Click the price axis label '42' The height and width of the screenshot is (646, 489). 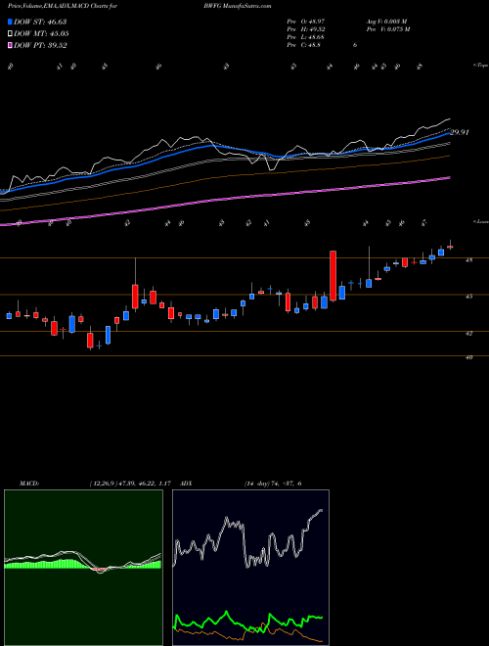click(469, 334)
